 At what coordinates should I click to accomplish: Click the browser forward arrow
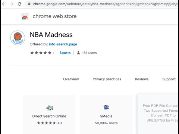(12, 4)
